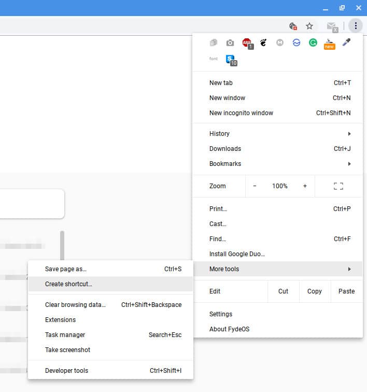
Task: Increase zoom with the plus button
Action: (305, 186)
